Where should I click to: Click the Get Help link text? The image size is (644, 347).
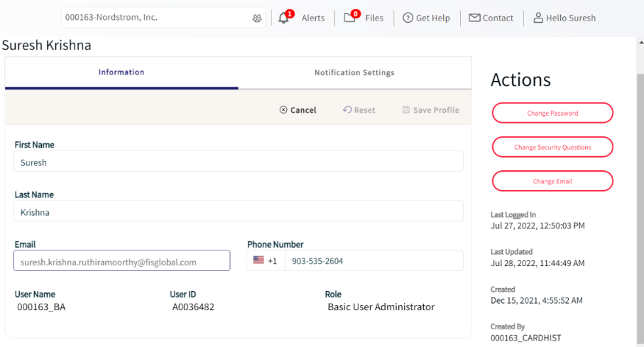pos(433,18)
